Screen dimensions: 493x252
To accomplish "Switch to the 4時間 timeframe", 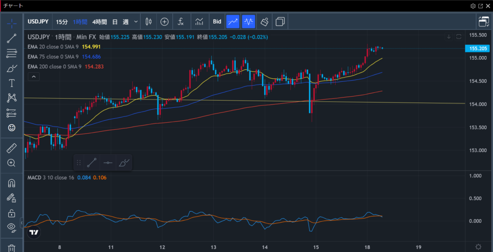I will (x=99, y=22).
